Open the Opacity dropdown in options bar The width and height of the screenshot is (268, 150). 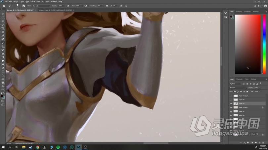click(x=64, y=6)
